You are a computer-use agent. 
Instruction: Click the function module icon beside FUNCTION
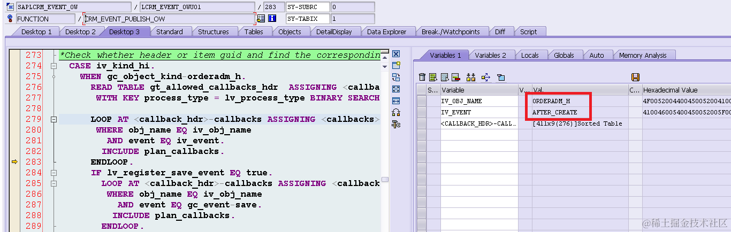10,19
